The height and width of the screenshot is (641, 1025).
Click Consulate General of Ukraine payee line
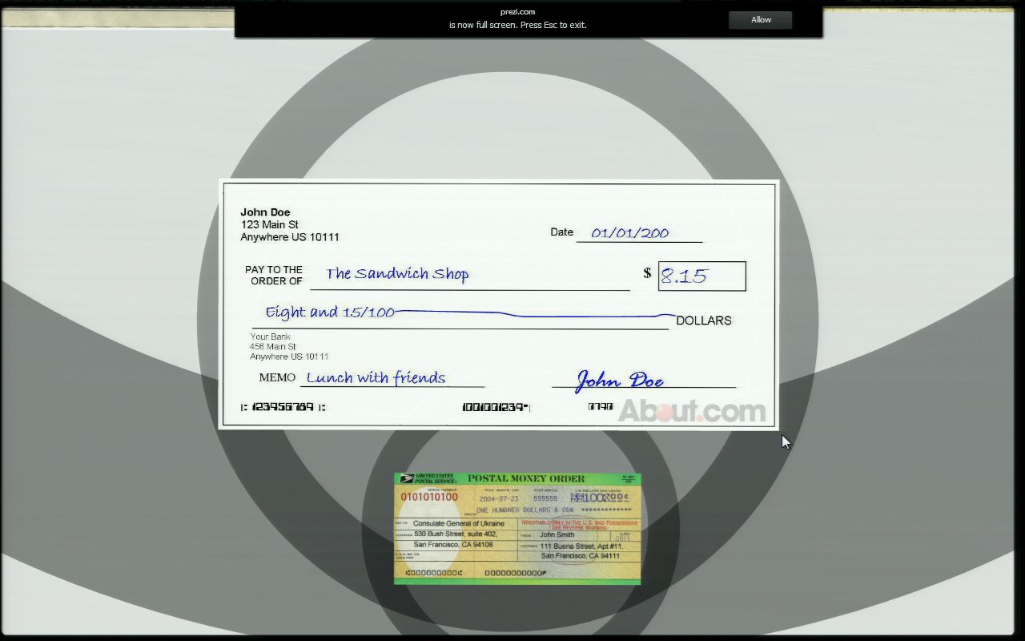pos(458,523)
